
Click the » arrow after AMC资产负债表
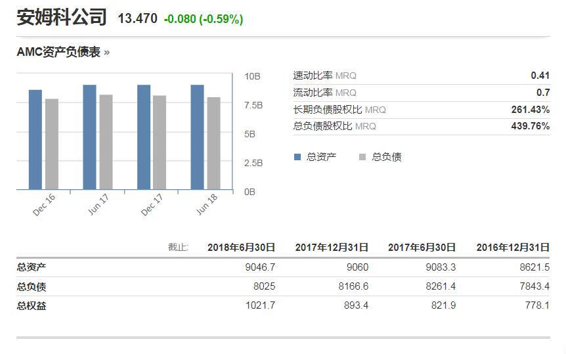[x=106, y=53]
